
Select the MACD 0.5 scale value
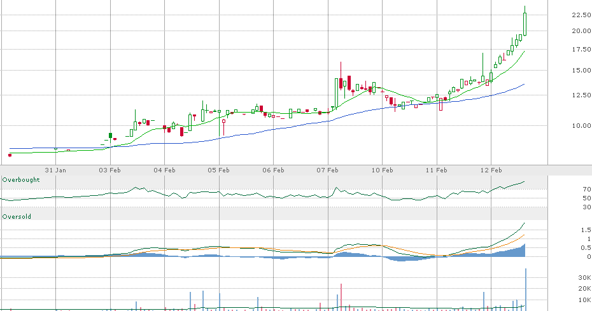click(586, 247)
